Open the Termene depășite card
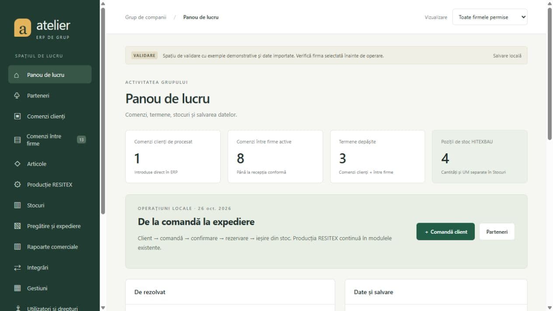 (x=377, y=156)
